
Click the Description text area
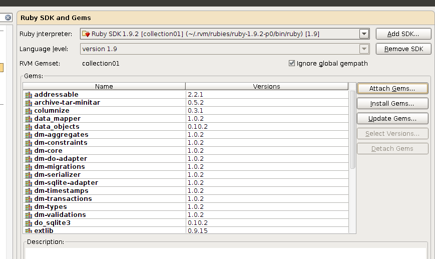(226, 253)
